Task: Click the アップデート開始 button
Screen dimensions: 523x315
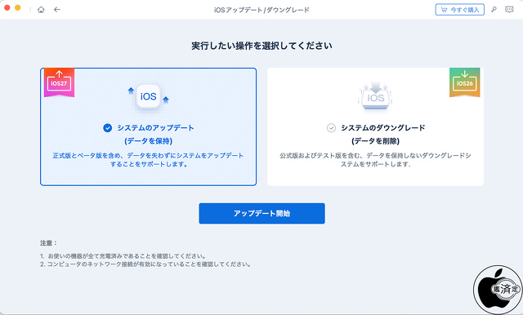Action: point(261,214)
